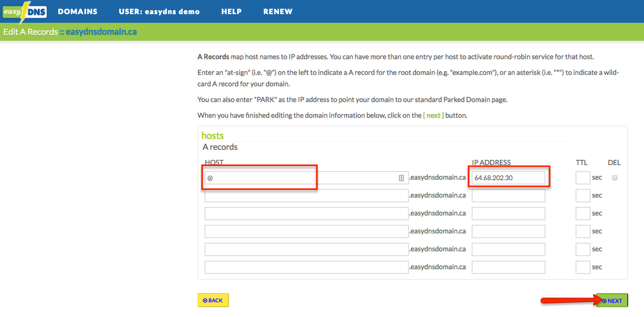Select the last row's empty host field
This screenshot has height=317, width=644.
[306, 267]
